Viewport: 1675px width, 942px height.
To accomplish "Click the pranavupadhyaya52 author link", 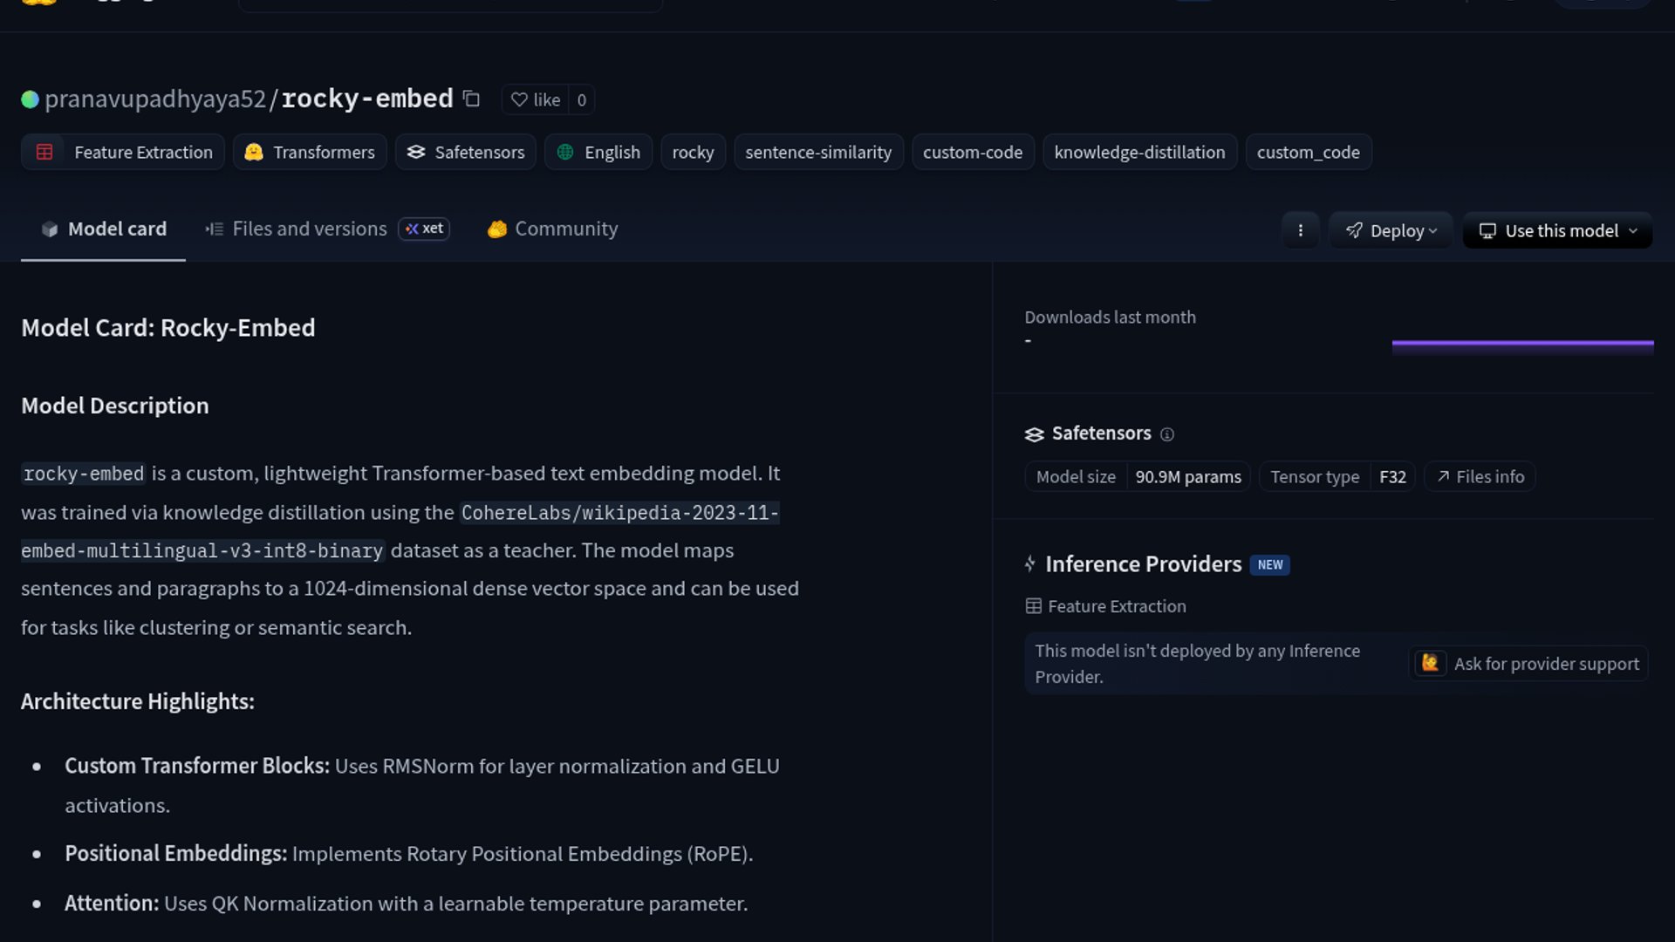I will coord(155,99).
